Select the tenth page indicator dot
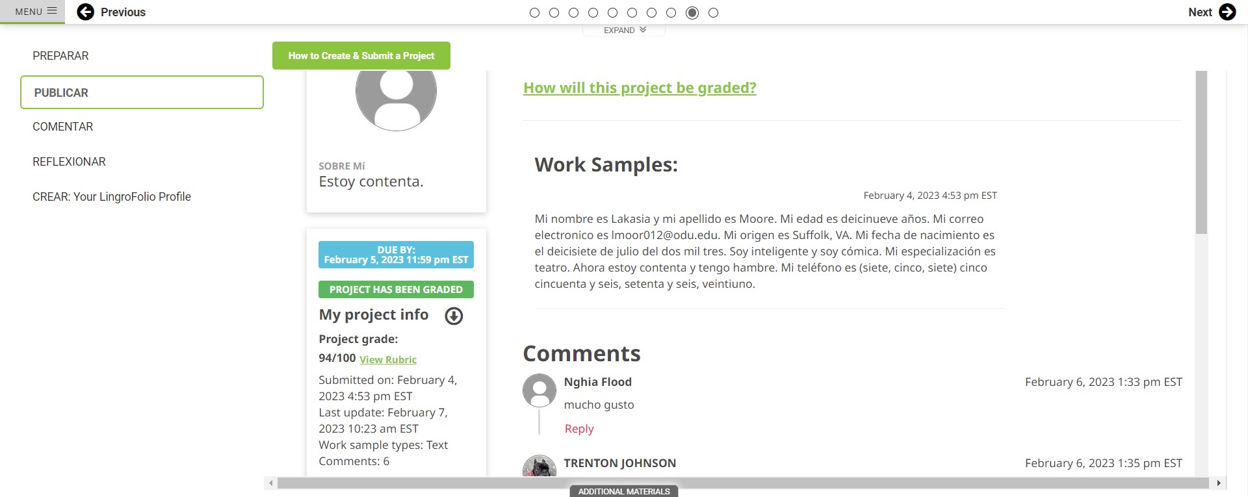The width and height of the screenshot is (1248, 497). (713, 12)
